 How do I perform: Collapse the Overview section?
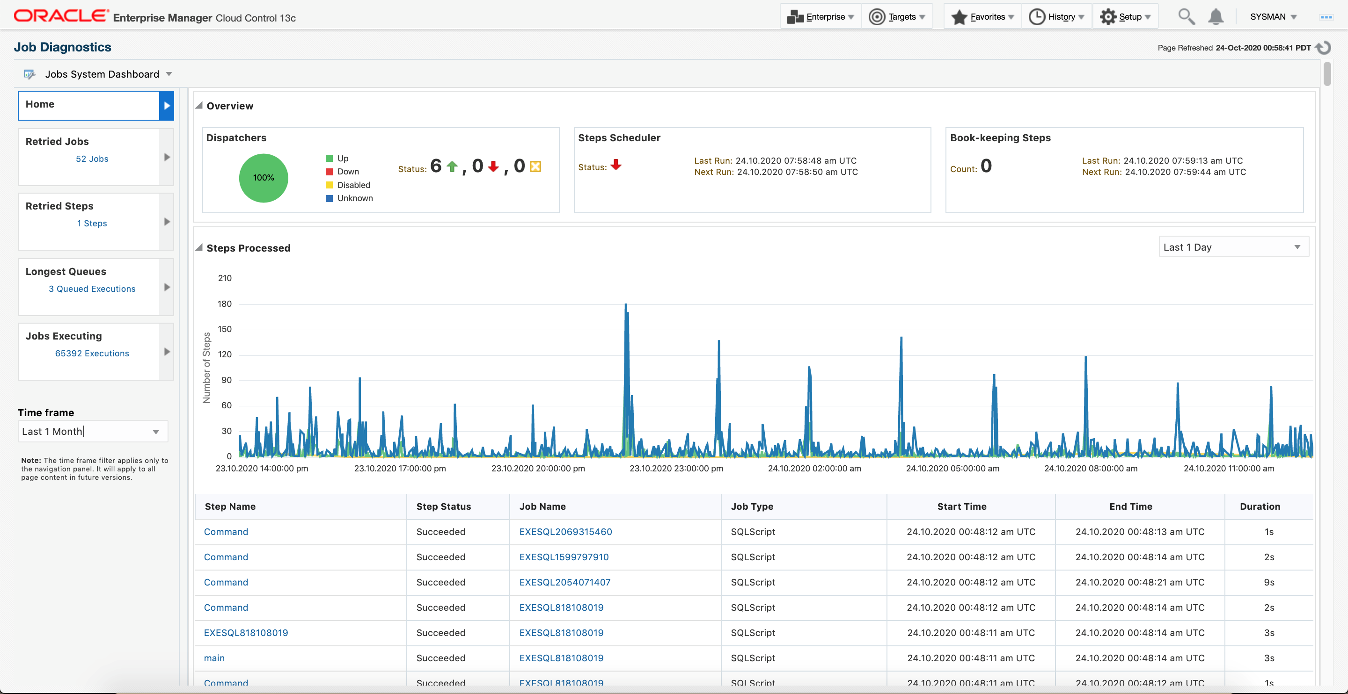click(x=199, y=106)
